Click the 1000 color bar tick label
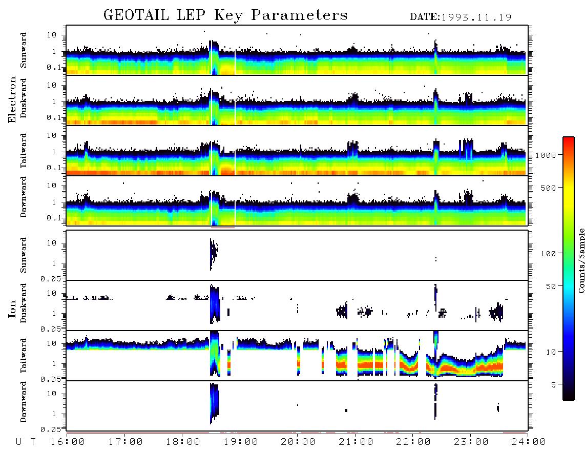Screen dimensions: 585x451 tap(546, 155)
